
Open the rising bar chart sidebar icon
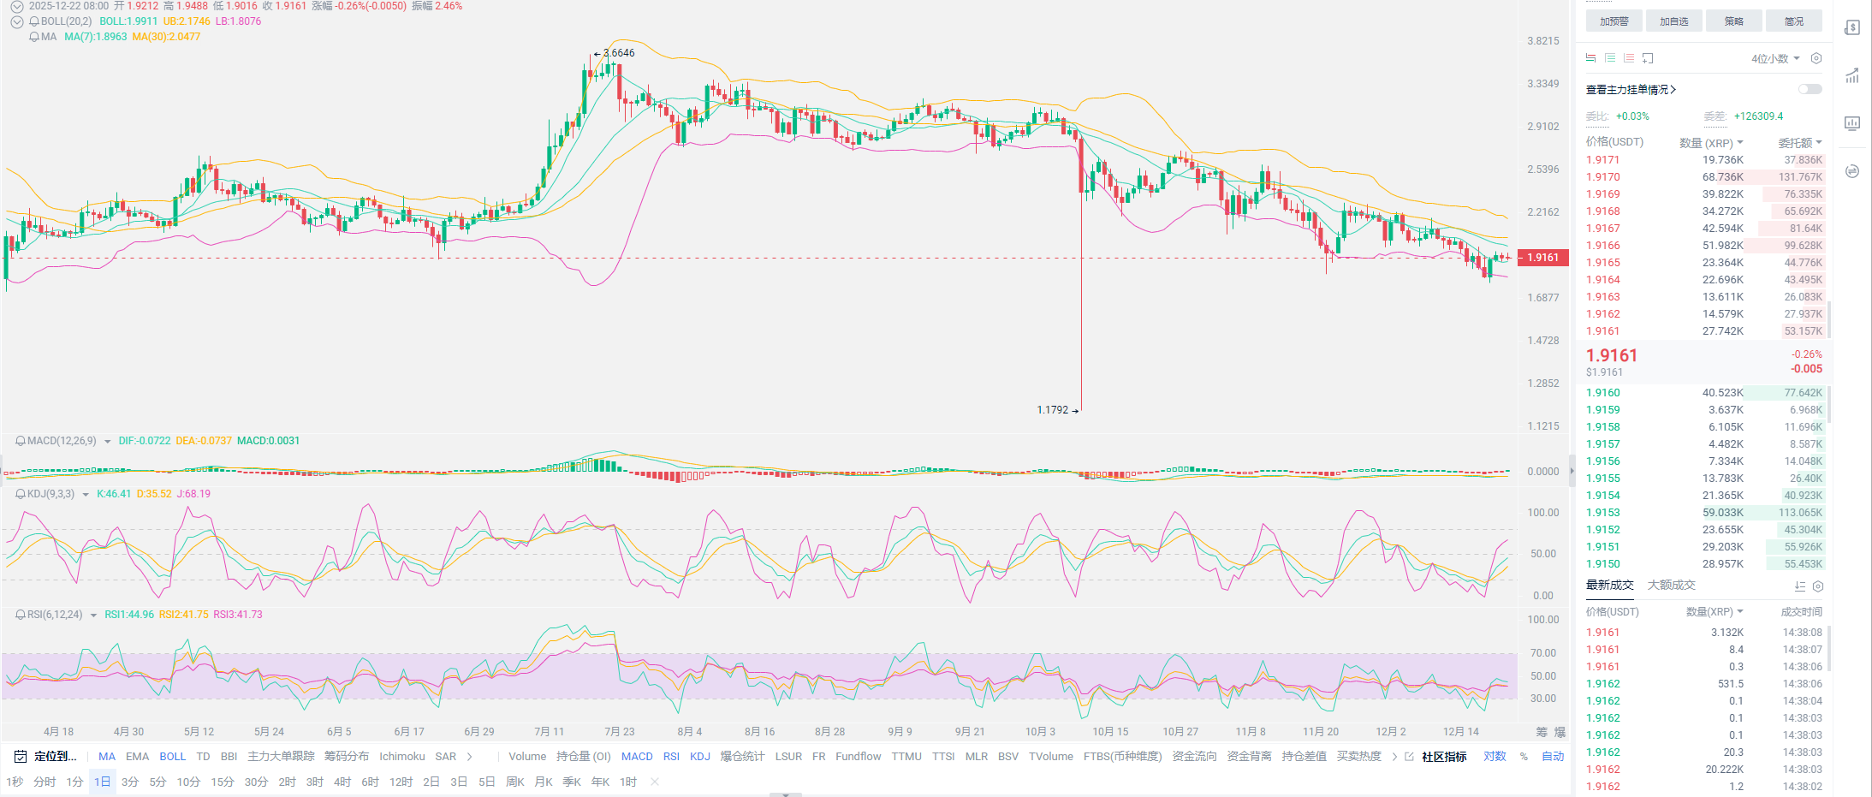pyautogui.click(x=1852, y=75)
